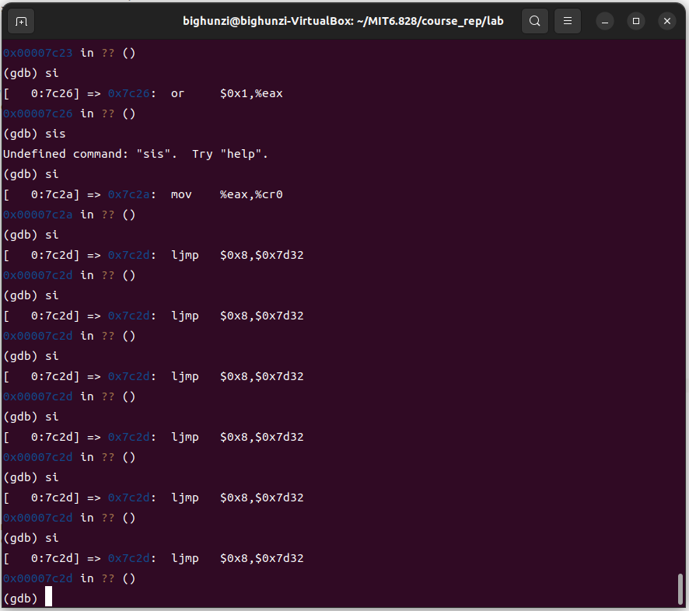
Task: Click the terminal scrollbar thumb
Action: (680, 589)
